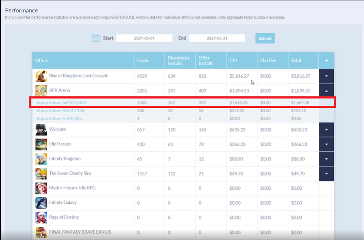
Task: Expand The Seven Deadly Sins row
Action: coord(327,173)
